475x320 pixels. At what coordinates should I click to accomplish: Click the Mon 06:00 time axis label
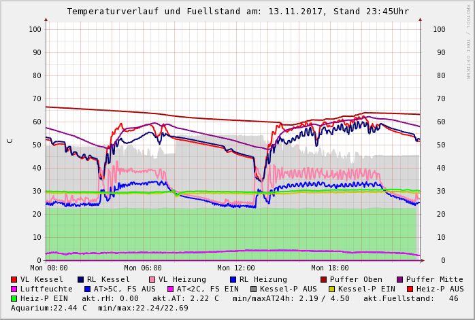click(x=143, y=268)
